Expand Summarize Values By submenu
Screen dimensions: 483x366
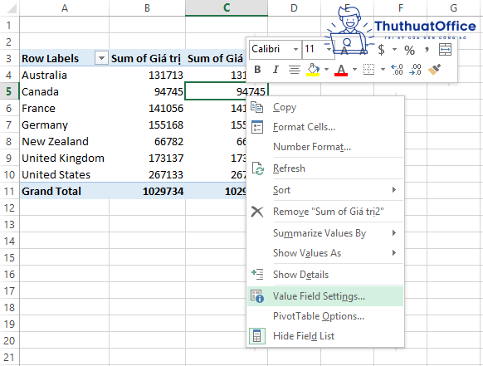(325, 233)
